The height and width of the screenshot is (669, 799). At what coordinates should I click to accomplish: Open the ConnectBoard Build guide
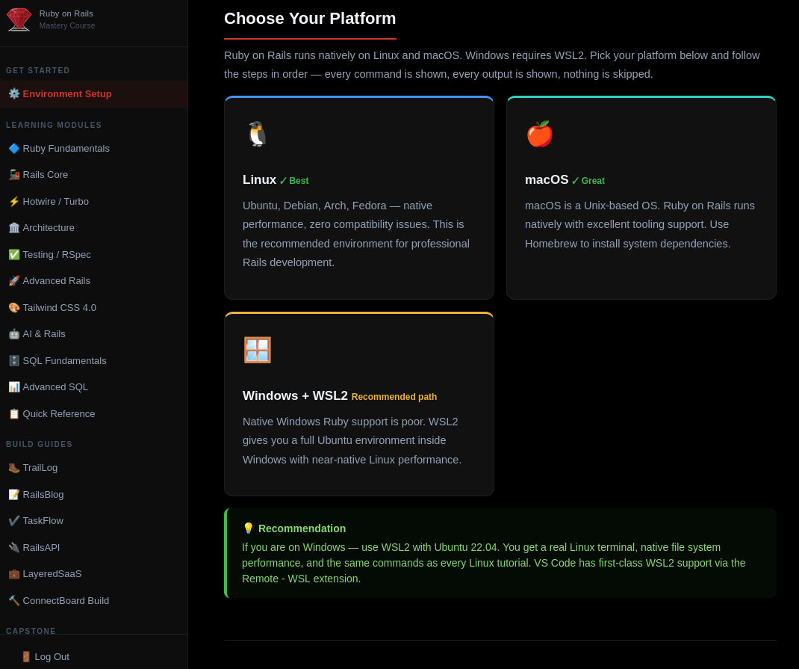(94, 601)
